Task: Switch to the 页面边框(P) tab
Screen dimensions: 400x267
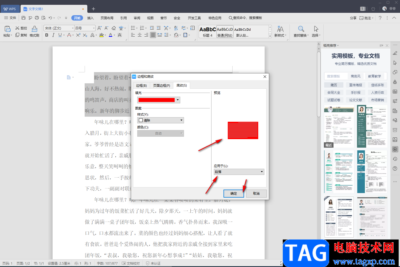Action: click(x=162, y=85)
